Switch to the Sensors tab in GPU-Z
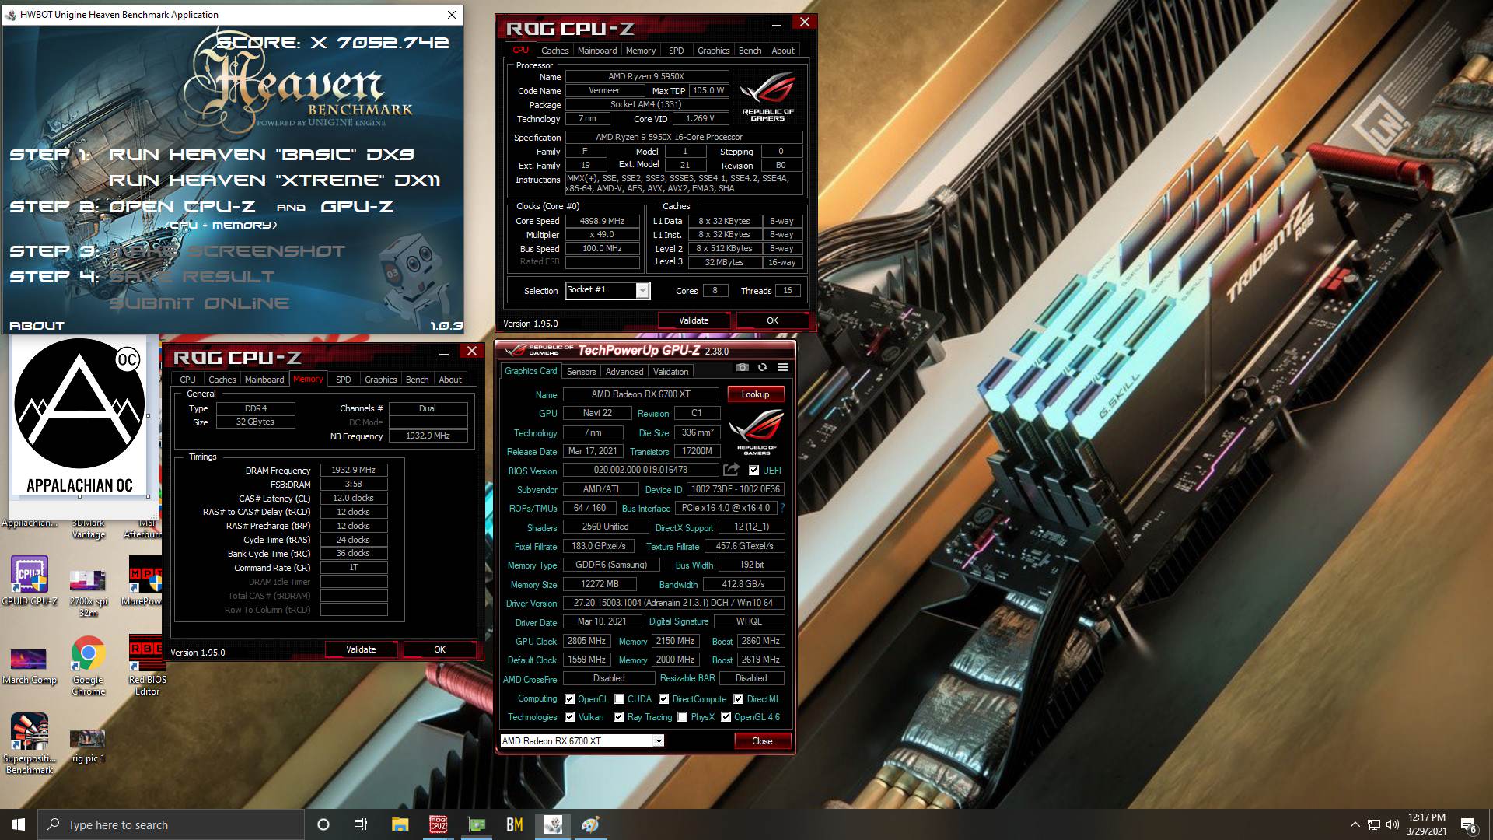Image resolution: width=1493 pixels, height=840 pixels. click(x=582, y=372)
